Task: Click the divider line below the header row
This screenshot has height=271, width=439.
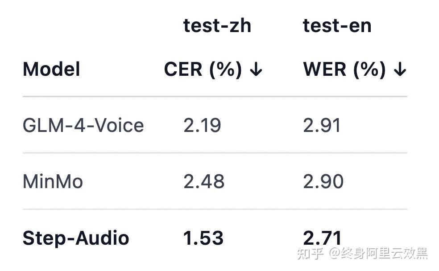Action: click(x=215, y=96)
